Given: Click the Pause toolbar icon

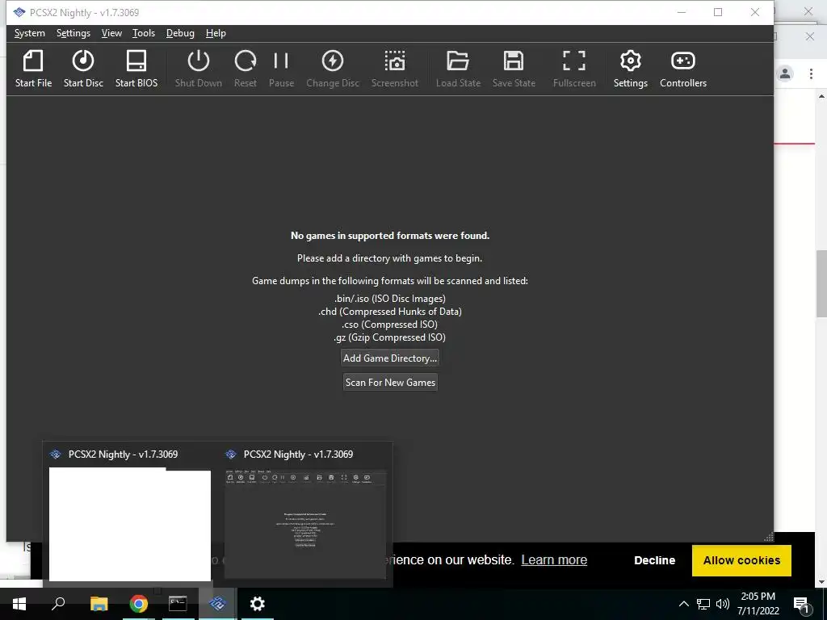Looking at the screenshot, I should 281,69.
